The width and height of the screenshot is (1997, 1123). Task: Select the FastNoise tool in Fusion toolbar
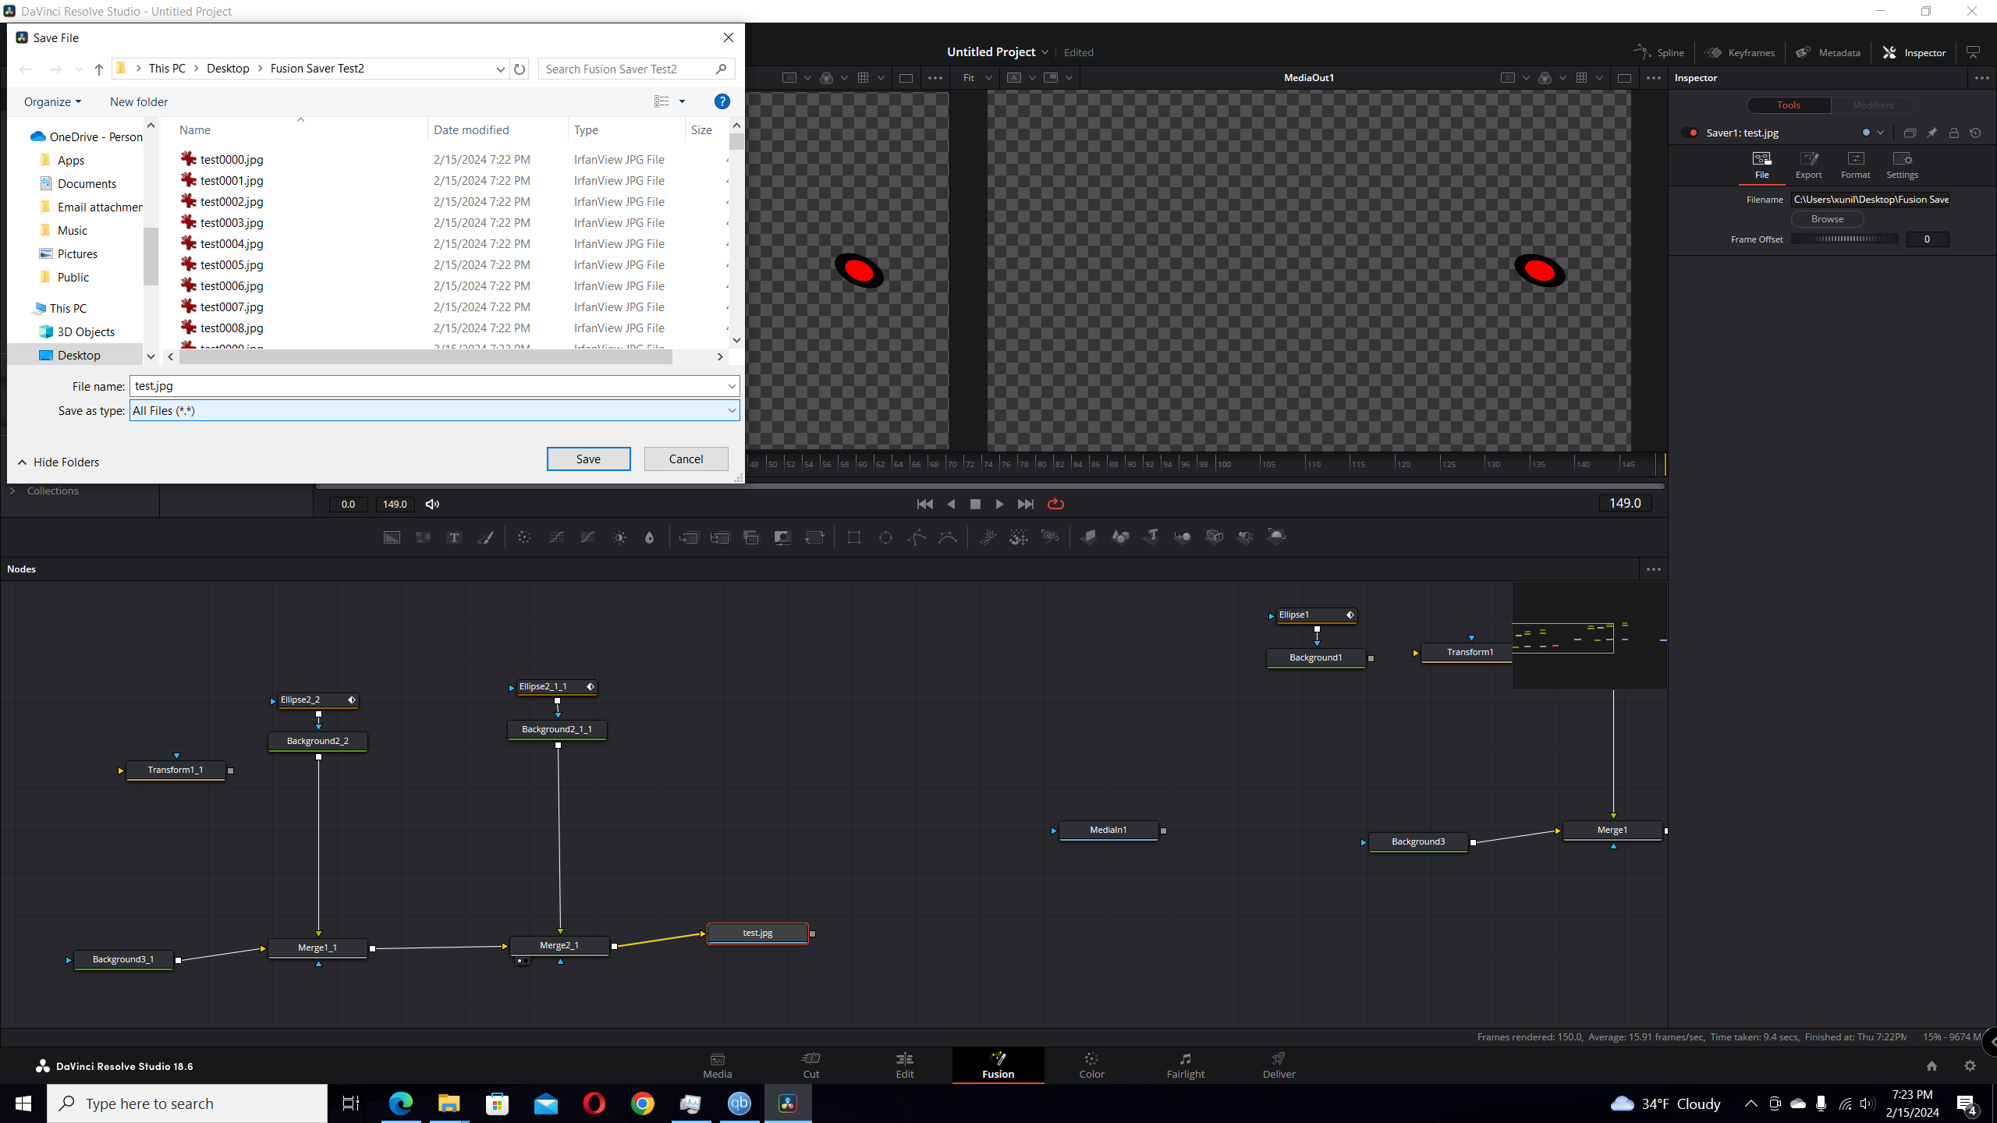click(423, 537)
